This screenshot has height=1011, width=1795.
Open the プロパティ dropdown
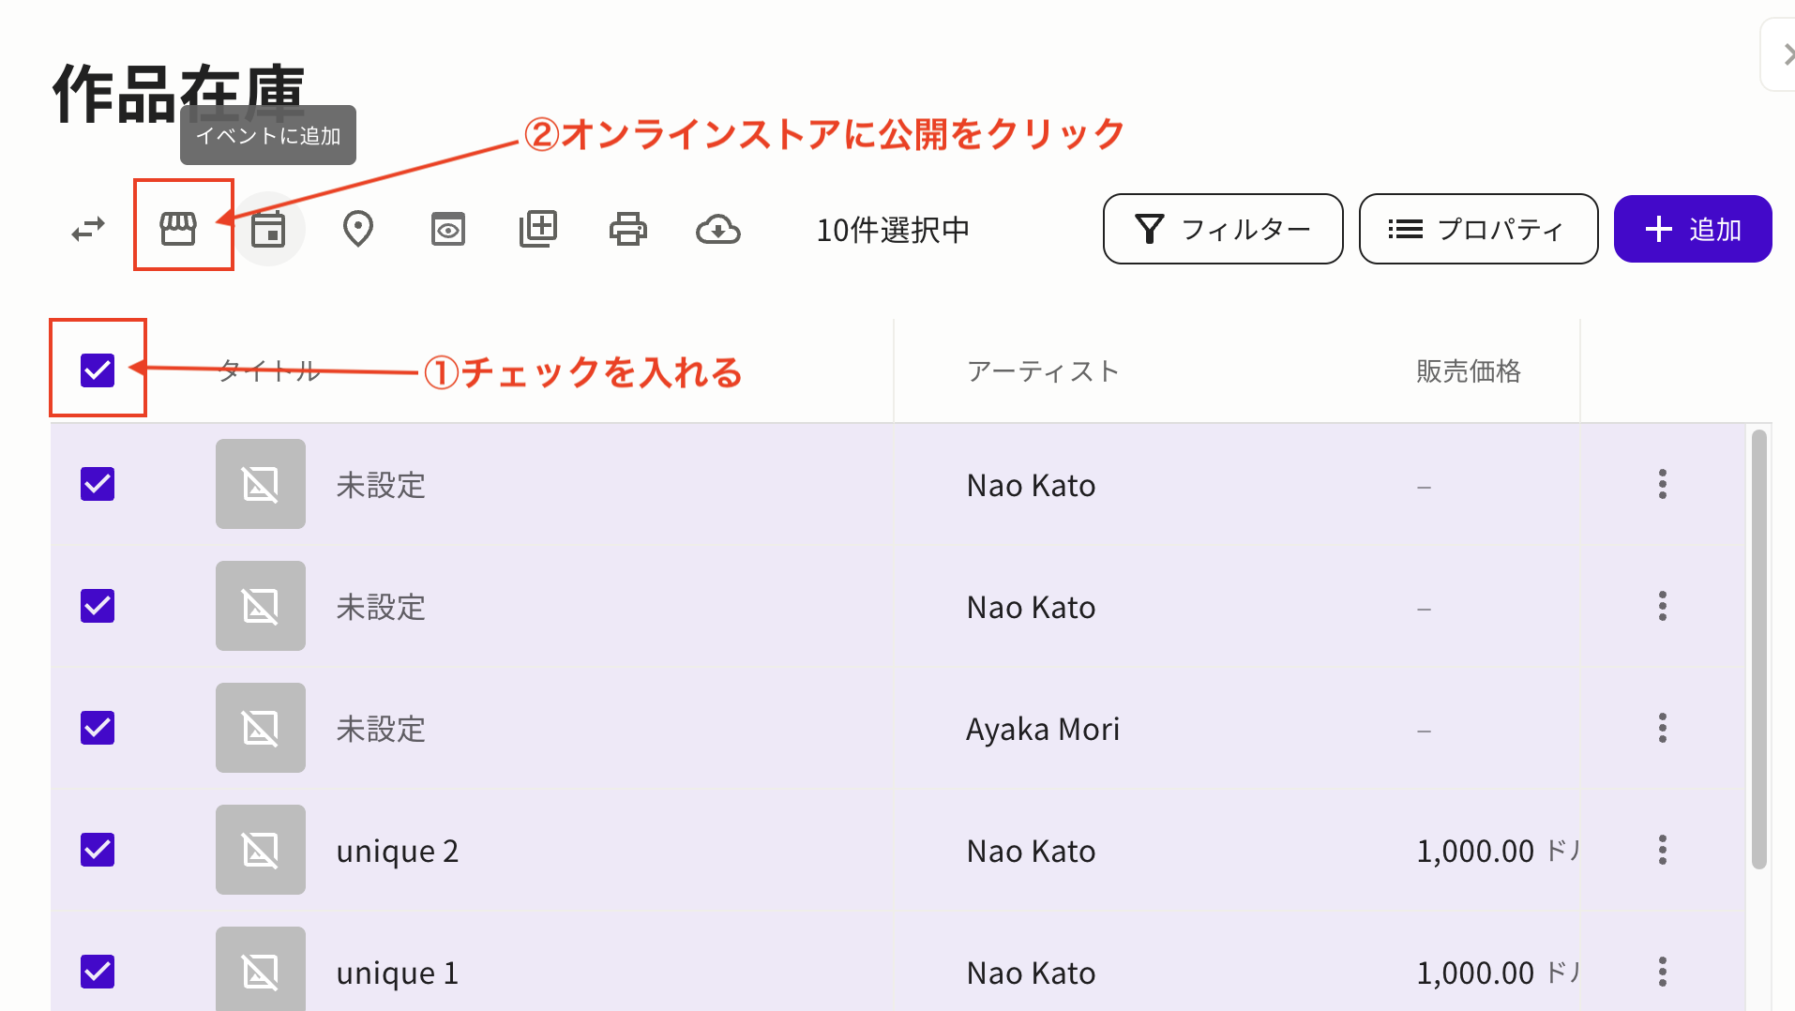point(1478,229)
